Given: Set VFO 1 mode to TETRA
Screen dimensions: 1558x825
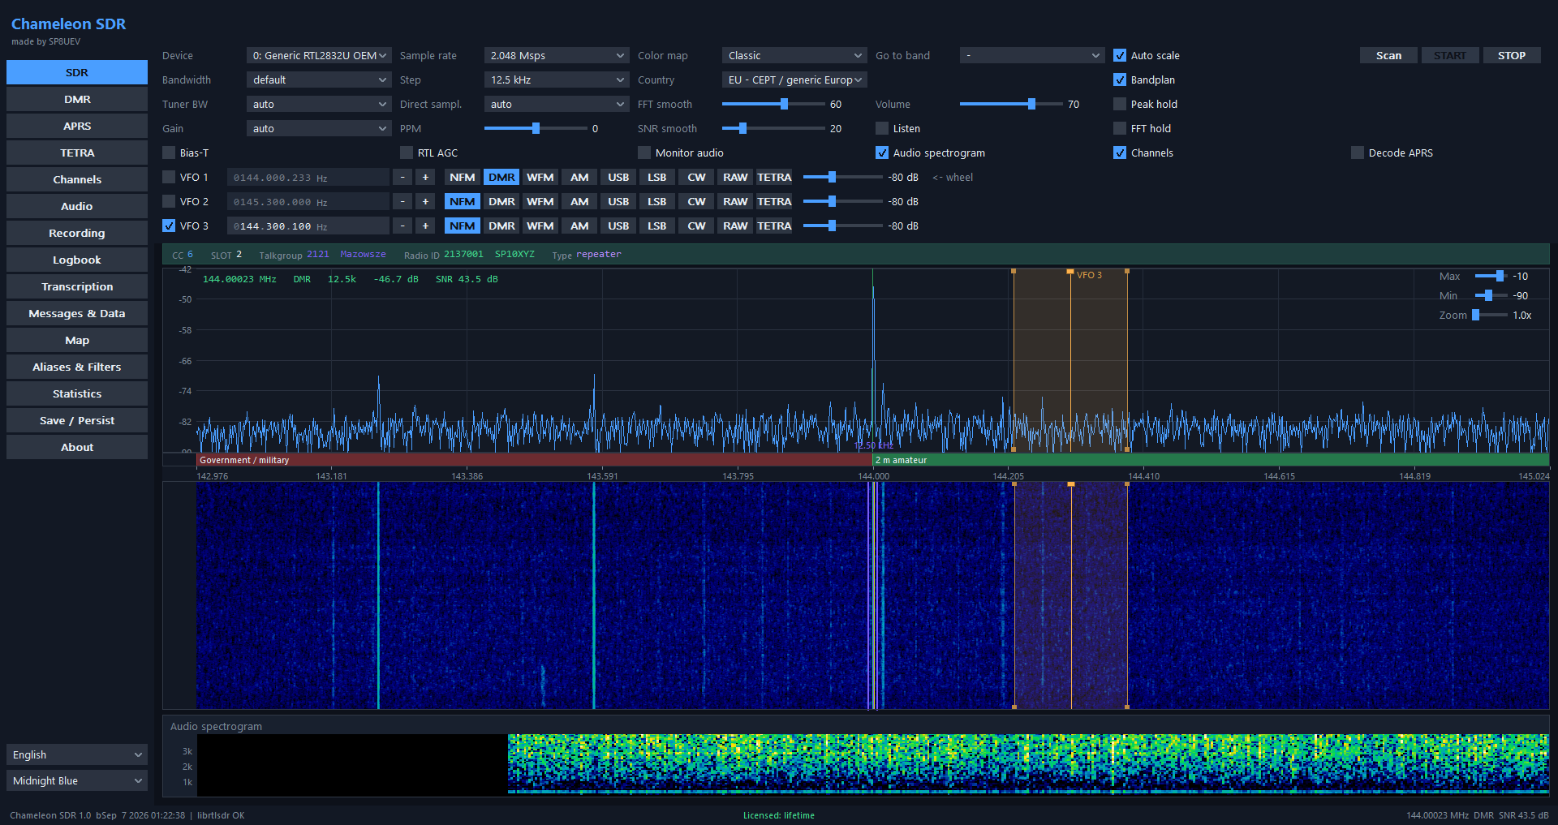Looking at the screenshot, I should [x=774, y=177].
